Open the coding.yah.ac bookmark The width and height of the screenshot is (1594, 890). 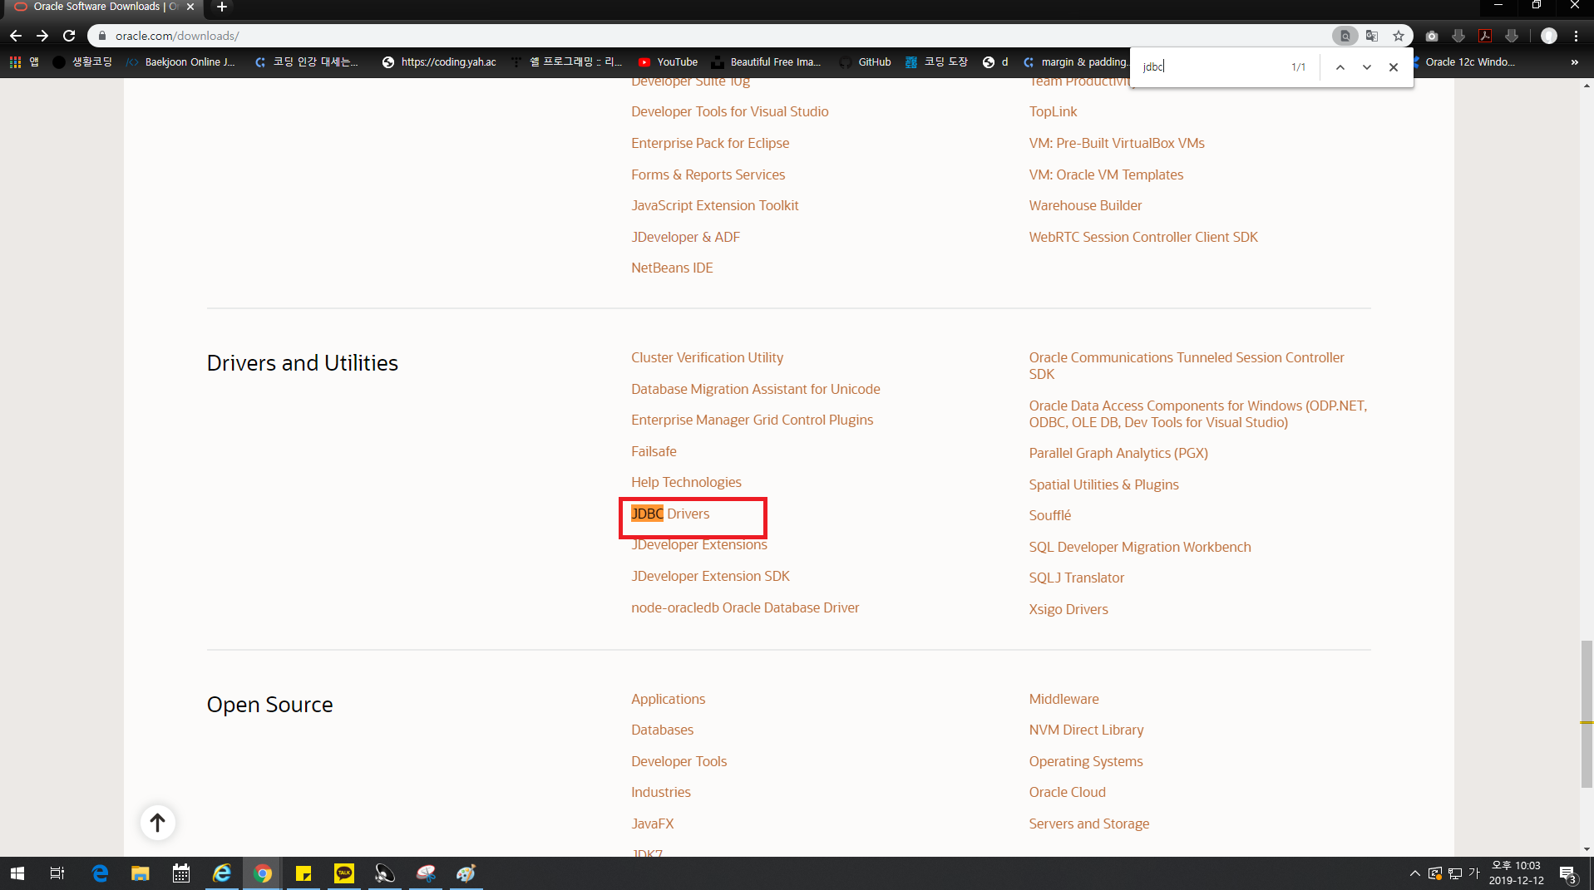click(439, 62)
